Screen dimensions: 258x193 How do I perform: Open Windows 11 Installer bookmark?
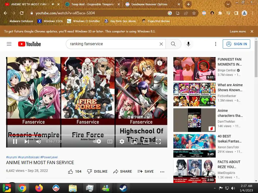click(84, 21)
